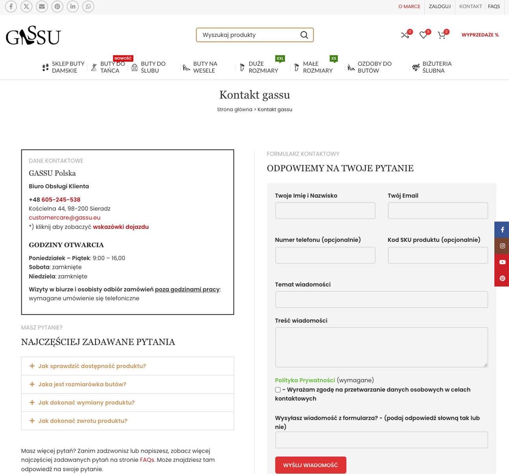
Task: Click the Wyślij Wiadomość button
Action: tap(311, 465)
